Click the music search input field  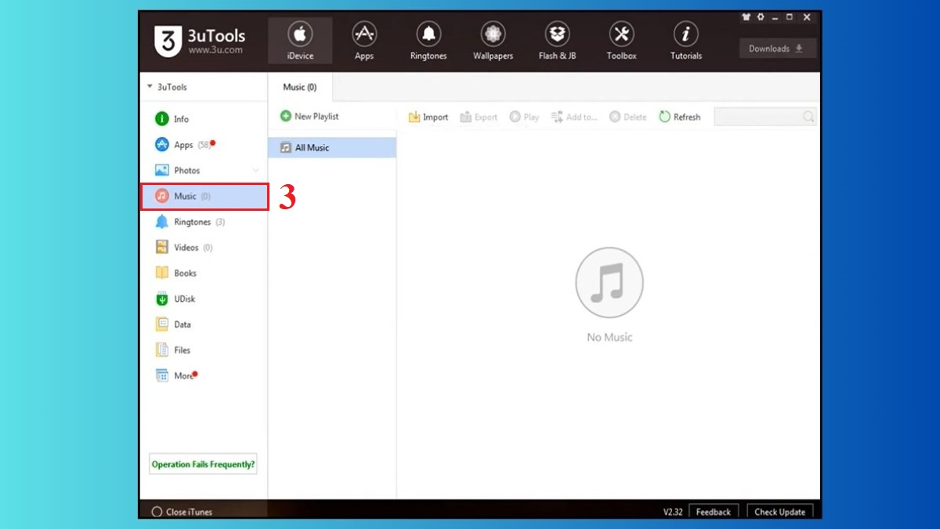click(757, 117)
